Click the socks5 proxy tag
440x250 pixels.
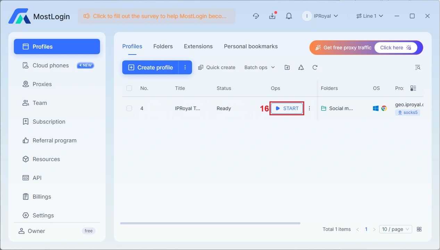[x=408, y=112]
